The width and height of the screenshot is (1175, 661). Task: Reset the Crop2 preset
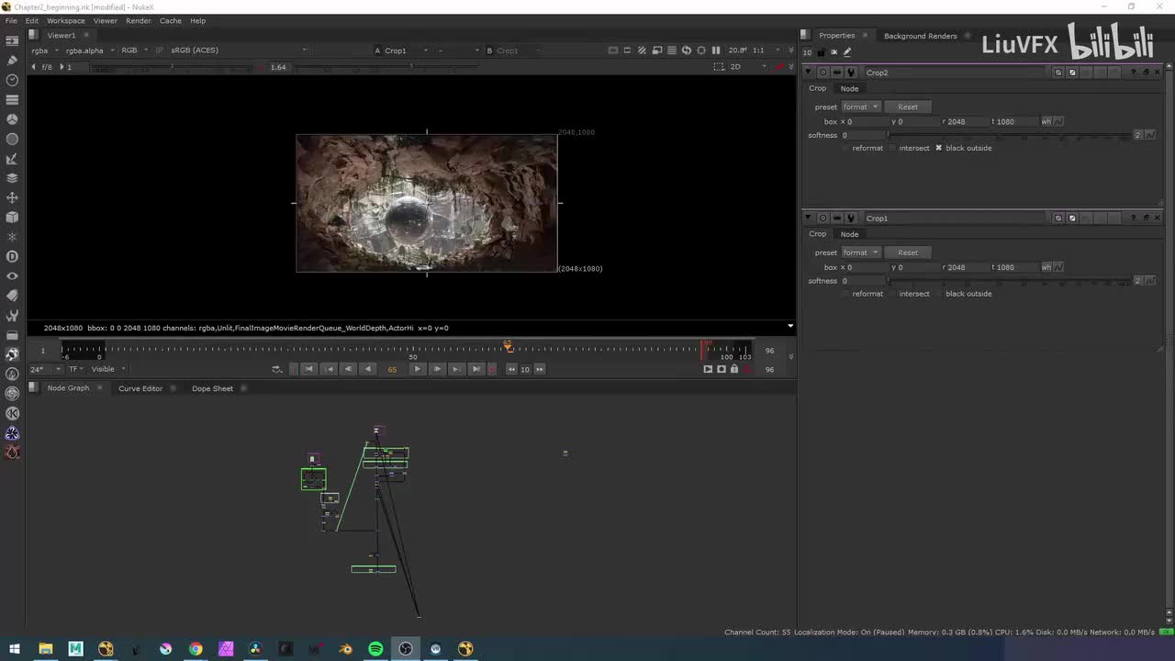[908, 107]
